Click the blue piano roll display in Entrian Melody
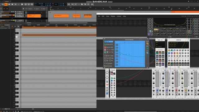Screen dimensions: 199x112 (x=130, y=54)
